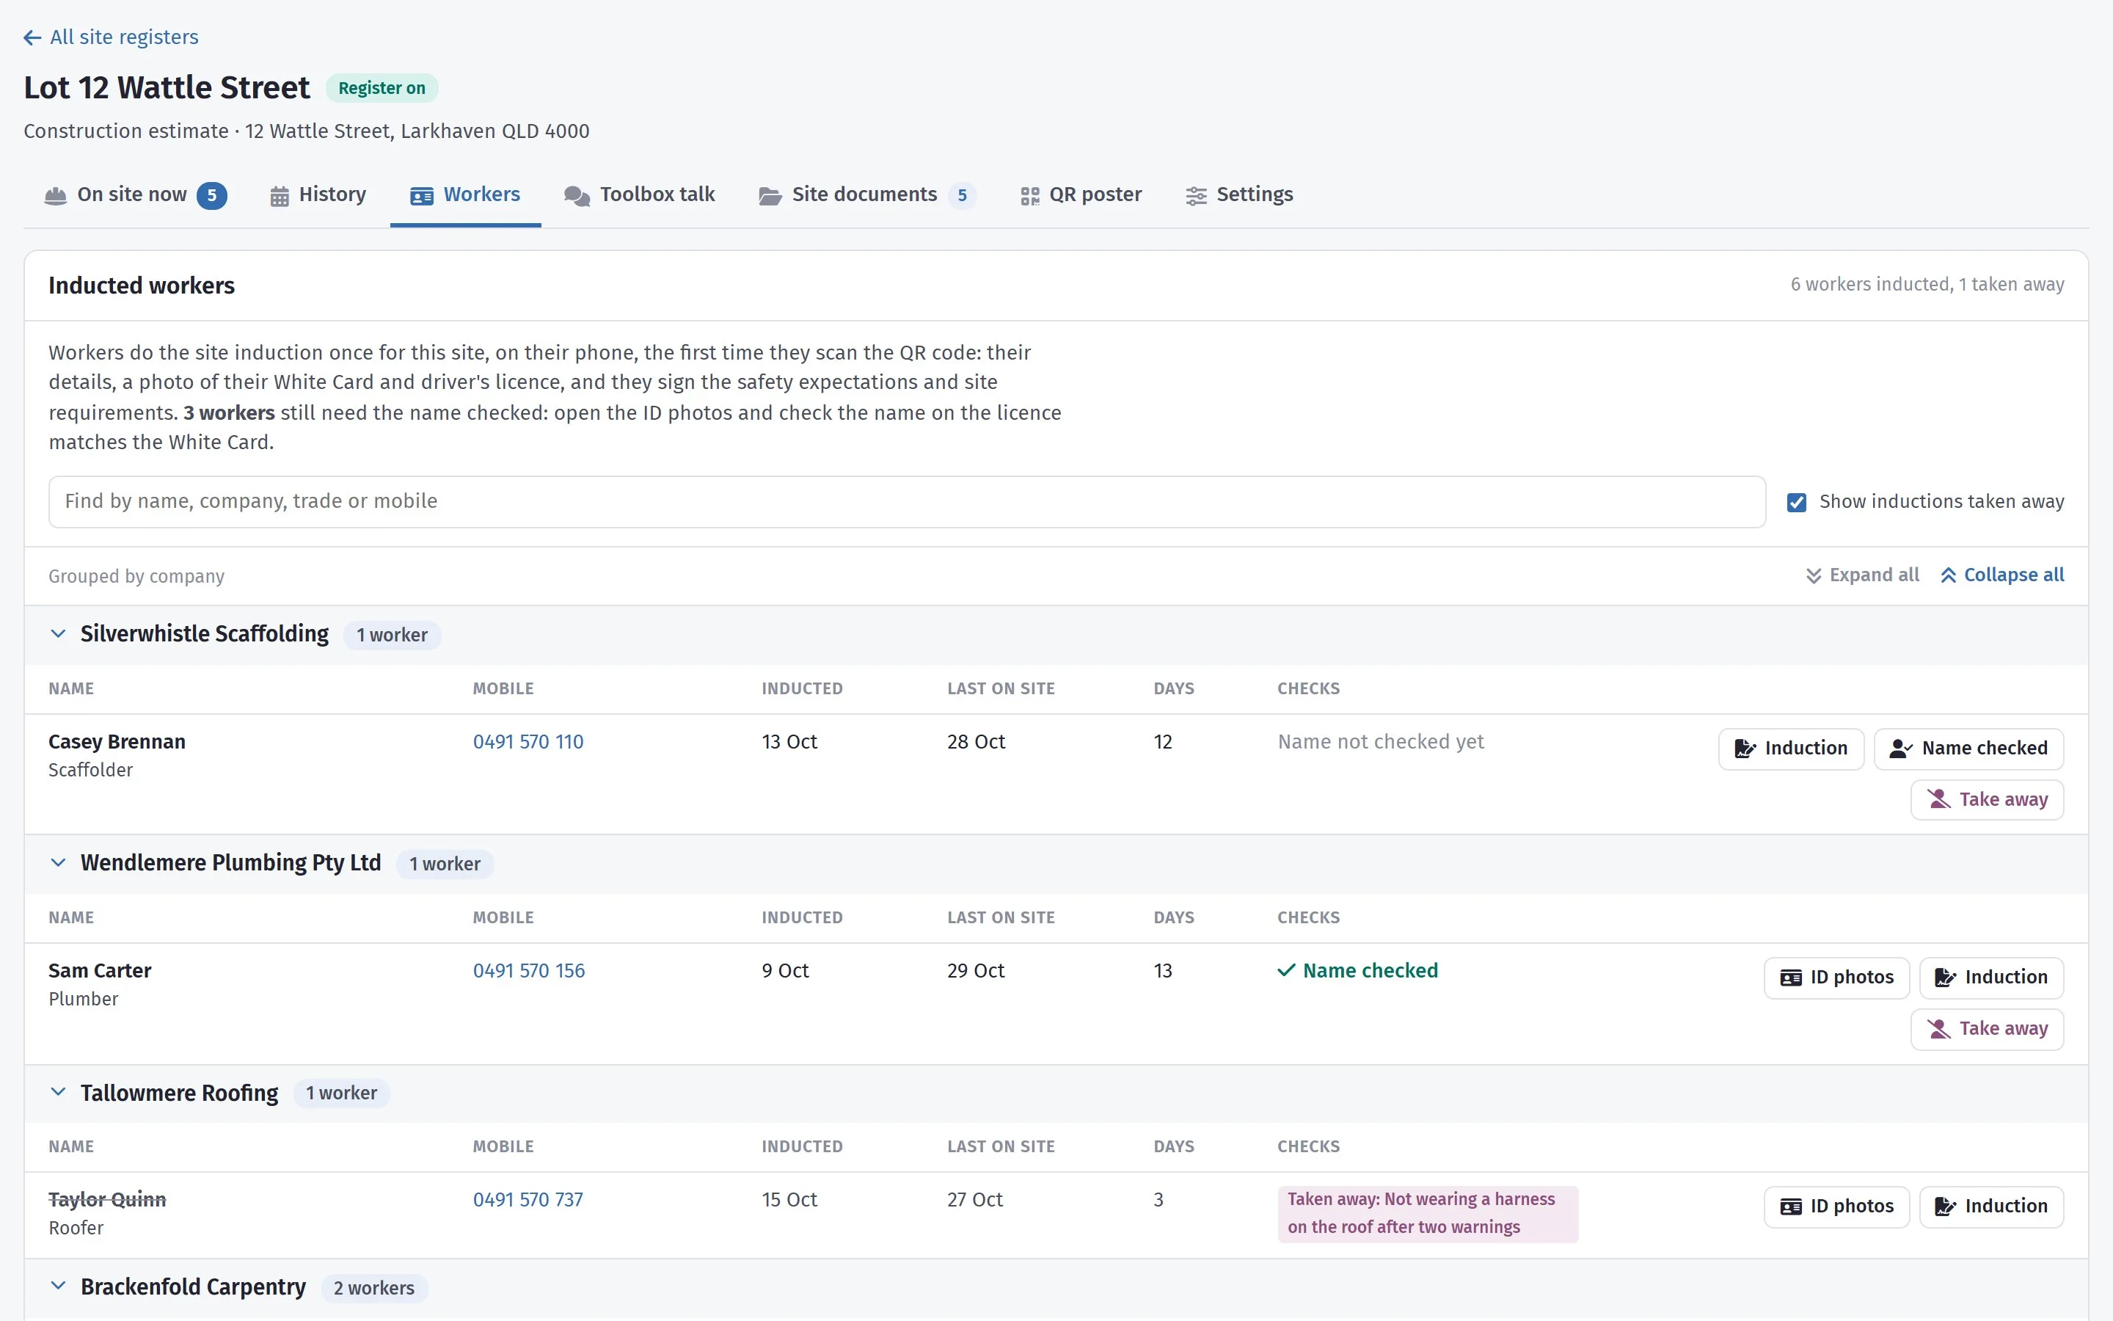Open Taylor Quinn's ID photos
The image size is (2113, 1321).
pos(1836,1207)
